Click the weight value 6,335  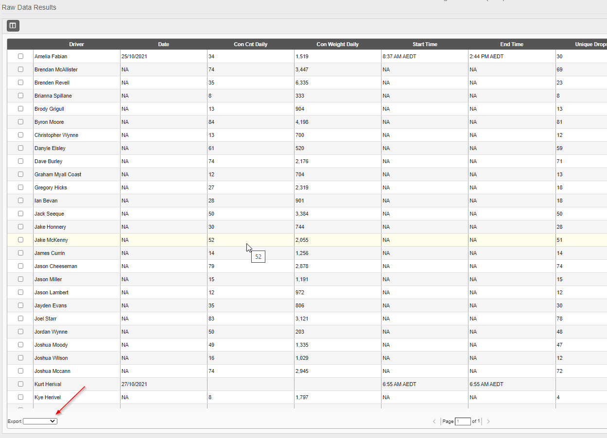(302, 83)
